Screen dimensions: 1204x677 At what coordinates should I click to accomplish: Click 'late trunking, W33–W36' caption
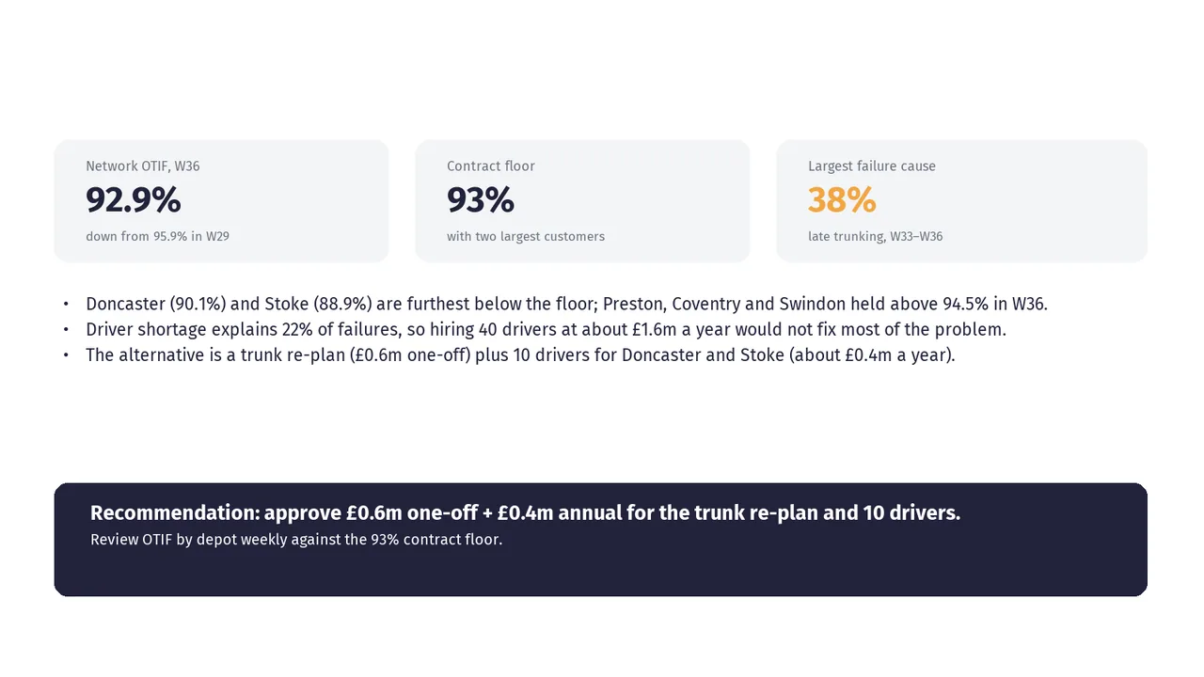(875, 237)
